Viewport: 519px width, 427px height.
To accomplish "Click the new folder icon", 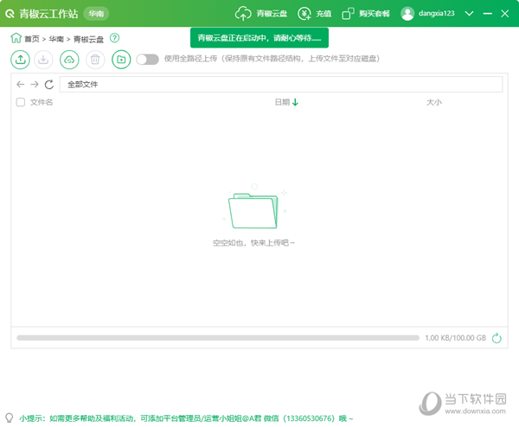I will (x=121, y=60).
